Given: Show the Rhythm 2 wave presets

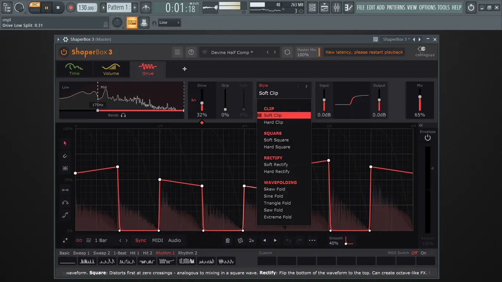Looking at the screenshot, I should click(188, 253).
